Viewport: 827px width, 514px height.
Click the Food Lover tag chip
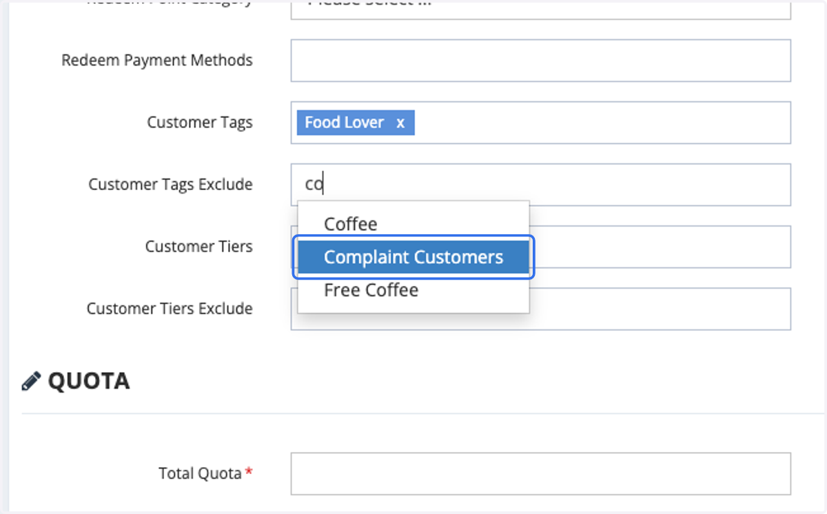pos(356,123)
